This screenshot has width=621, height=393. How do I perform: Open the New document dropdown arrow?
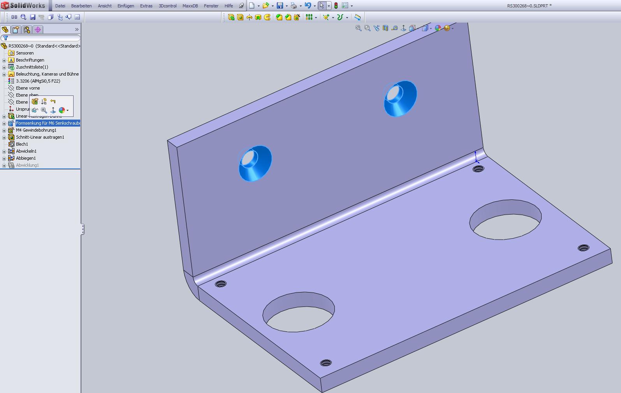[259, 6]
